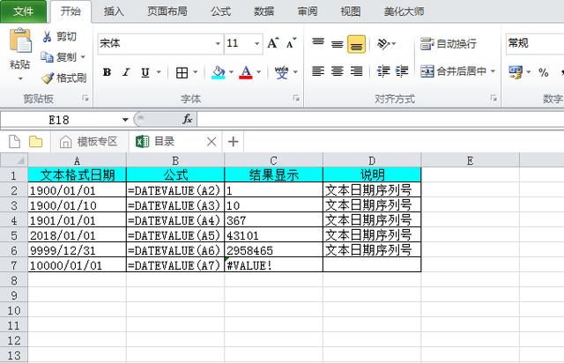Toggle Italic formatting

click(x=126, y=72)
